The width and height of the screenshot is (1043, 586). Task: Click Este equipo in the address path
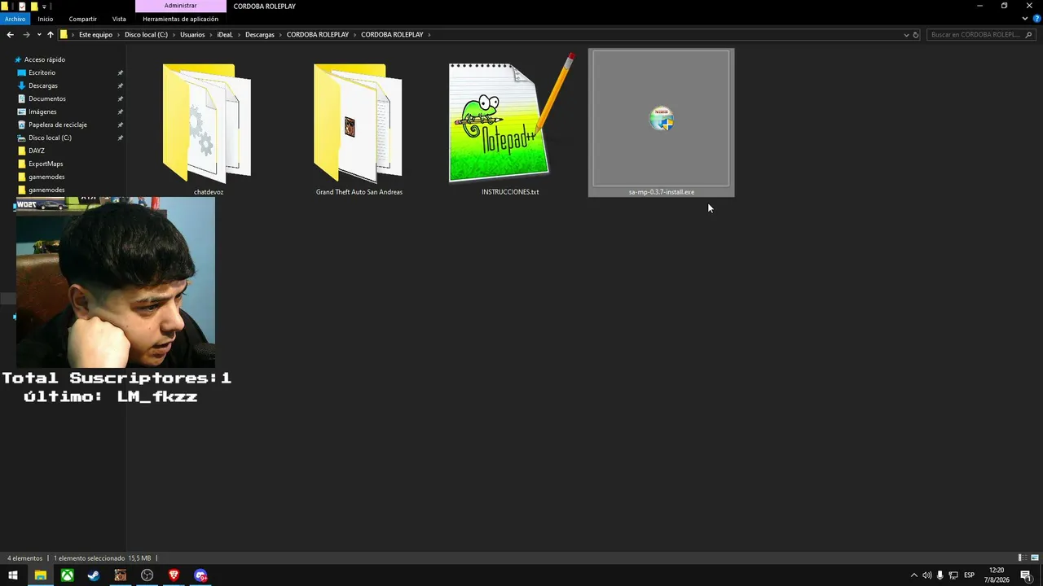point(95,35)
